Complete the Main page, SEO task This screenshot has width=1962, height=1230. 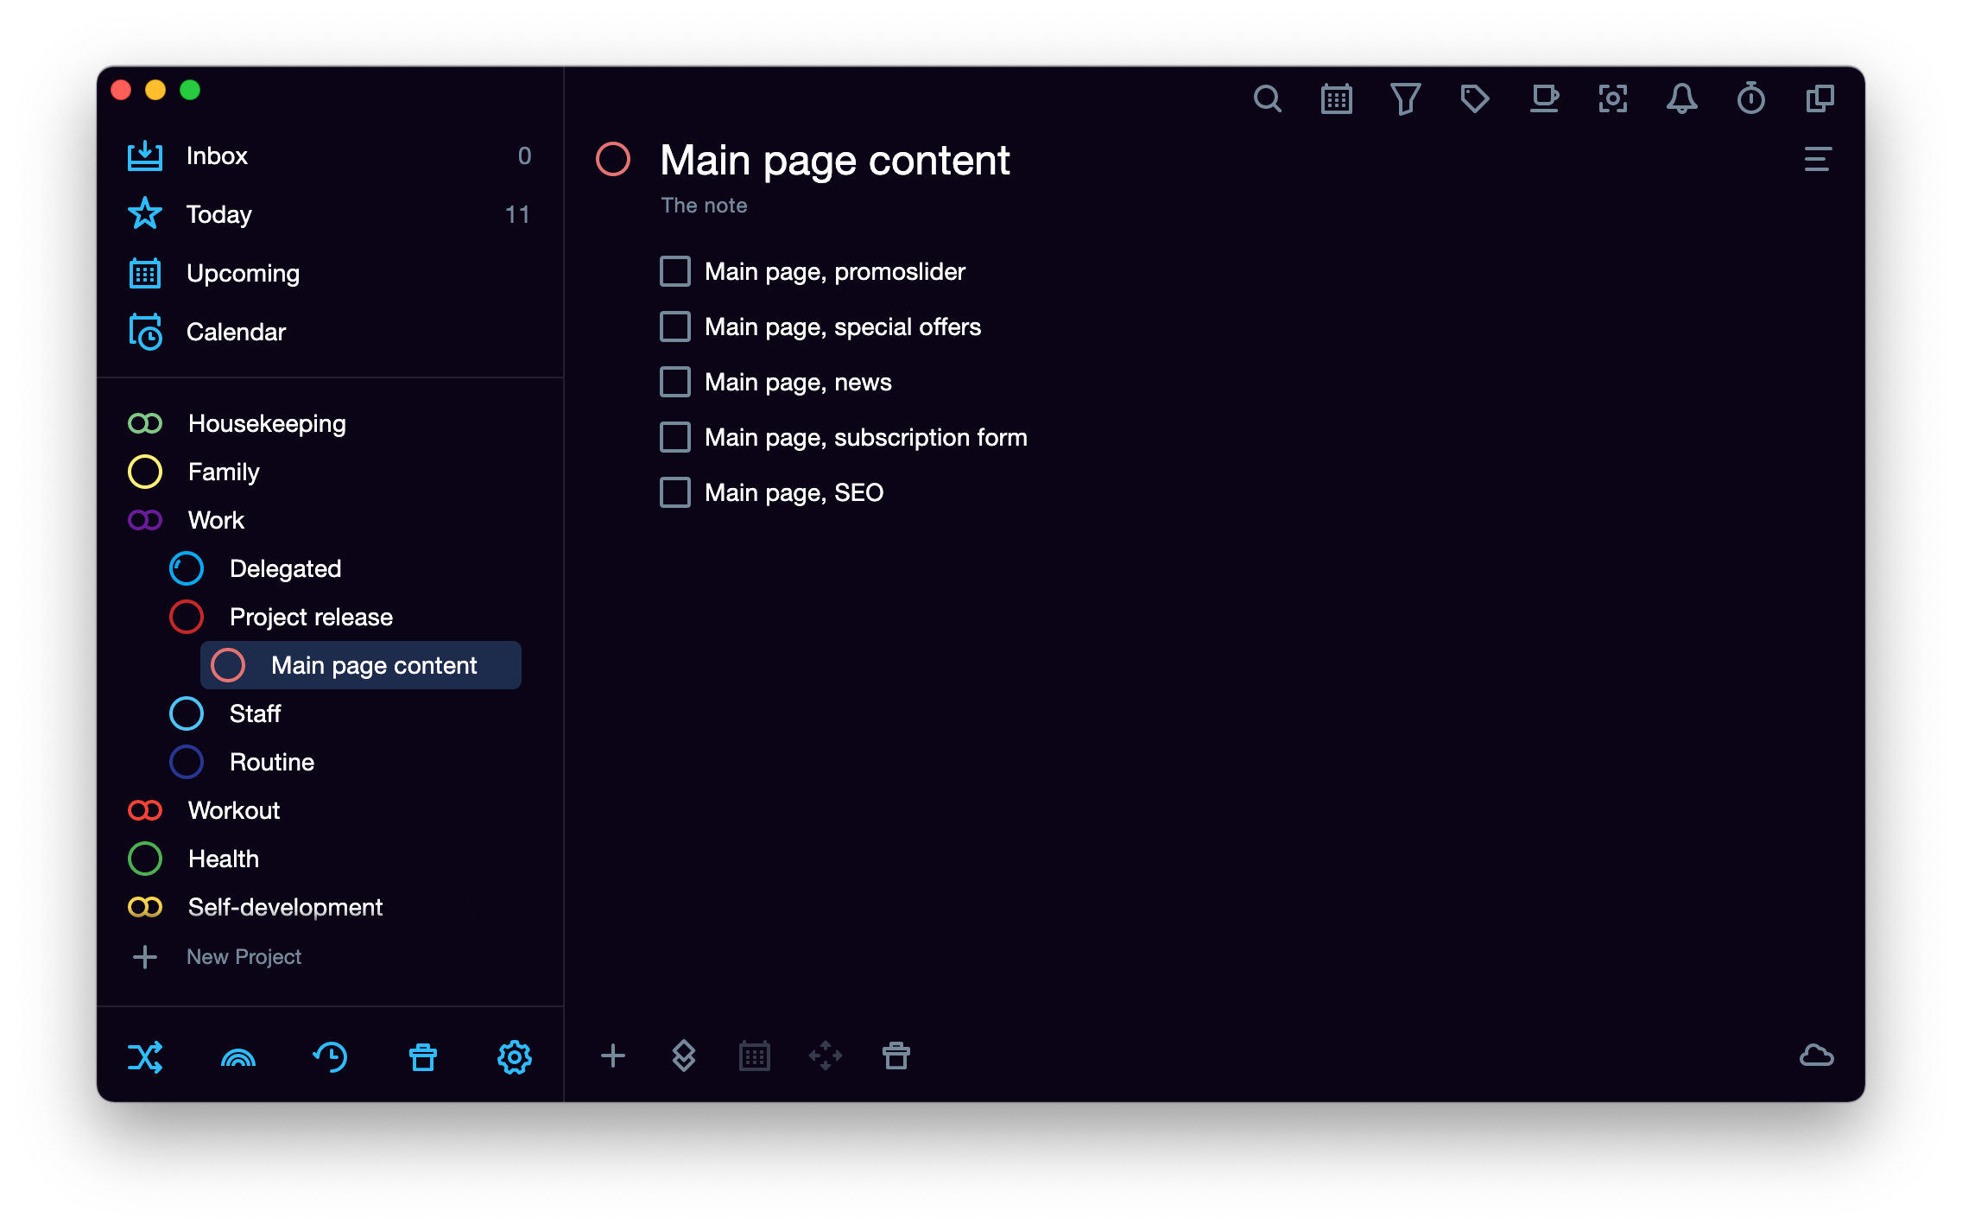tap(674, 492)
